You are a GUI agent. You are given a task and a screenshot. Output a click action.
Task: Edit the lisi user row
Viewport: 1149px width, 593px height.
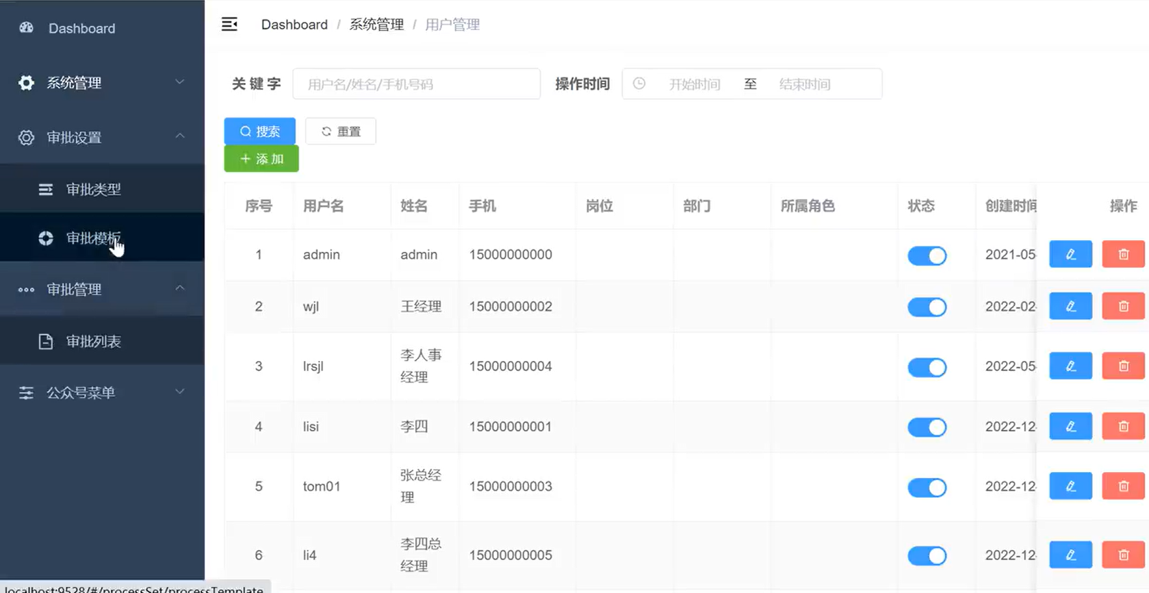point(1070,427)
